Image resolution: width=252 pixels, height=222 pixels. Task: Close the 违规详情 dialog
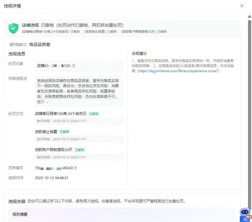point(242,6)
